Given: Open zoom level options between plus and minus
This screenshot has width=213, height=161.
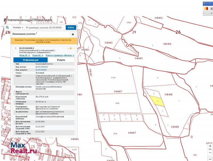Looking at the screenshot, I should 210,149.
